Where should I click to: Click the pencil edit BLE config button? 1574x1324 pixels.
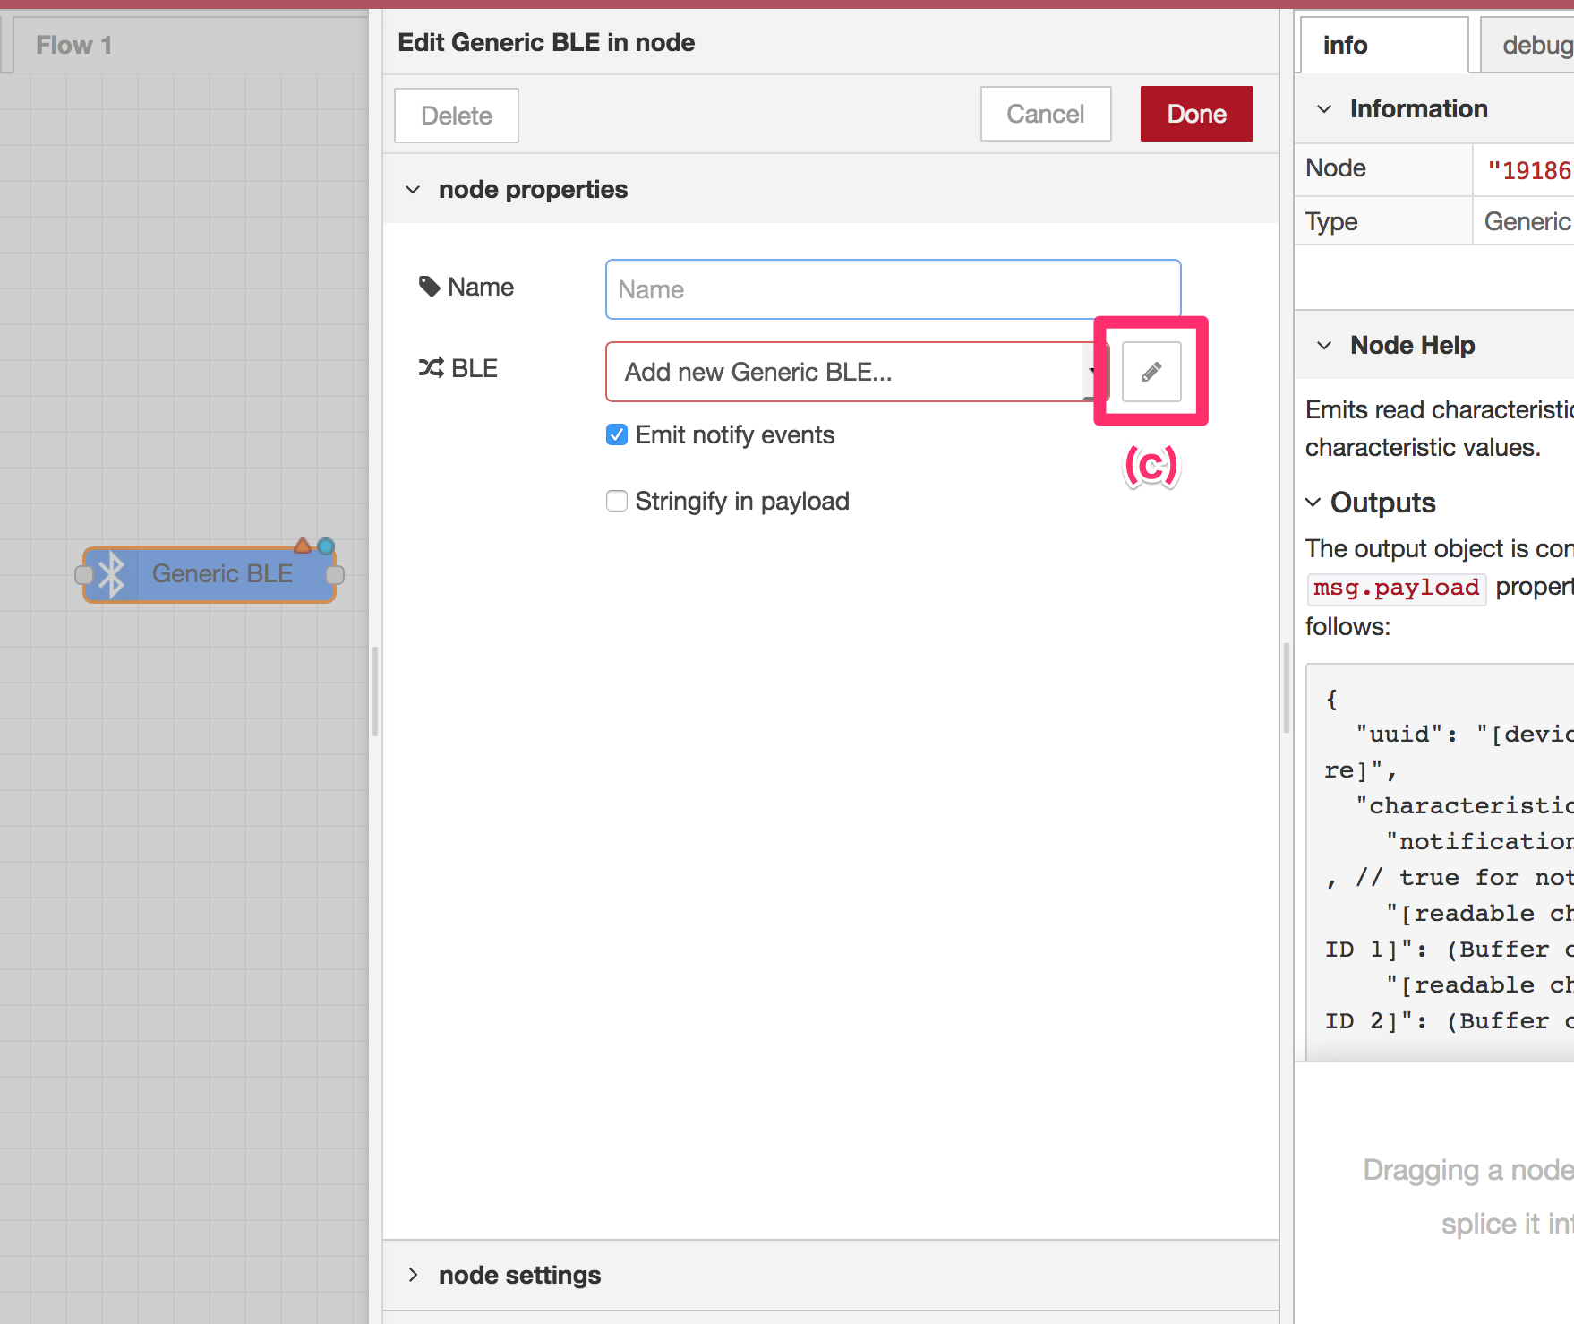click(x=1151, y=372)
